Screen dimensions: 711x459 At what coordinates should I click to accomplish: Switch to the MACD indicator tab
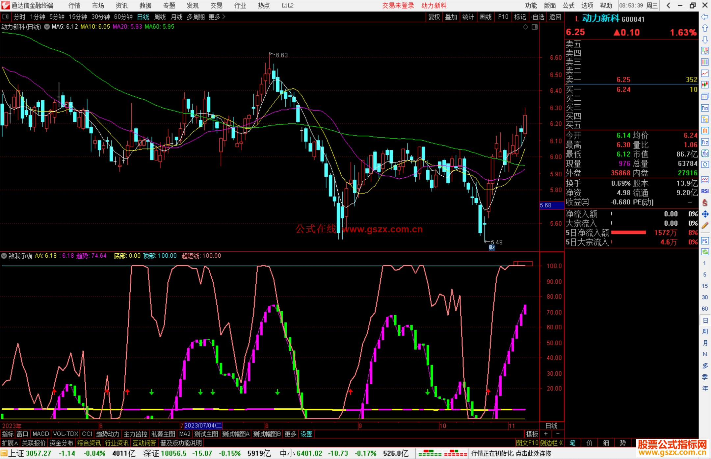coord(40,434)
